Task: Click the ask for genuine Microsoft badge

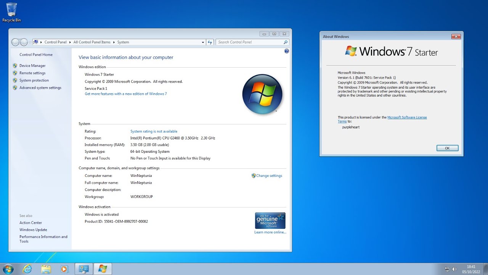Action: click(270, 221)
